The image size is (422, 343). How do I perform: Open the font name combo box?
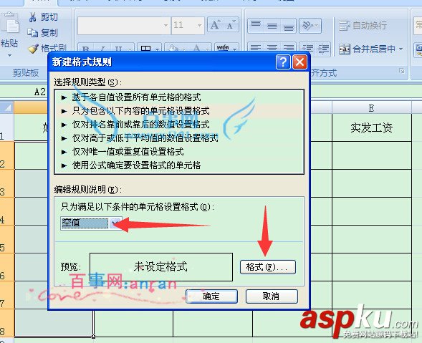pyautogui.click(x=124, y=26)
